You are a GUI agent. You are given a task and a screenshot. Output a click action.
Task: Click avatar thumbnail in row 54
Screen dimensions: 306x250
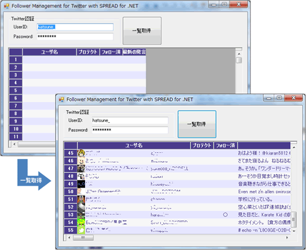[x=81, y=222]
